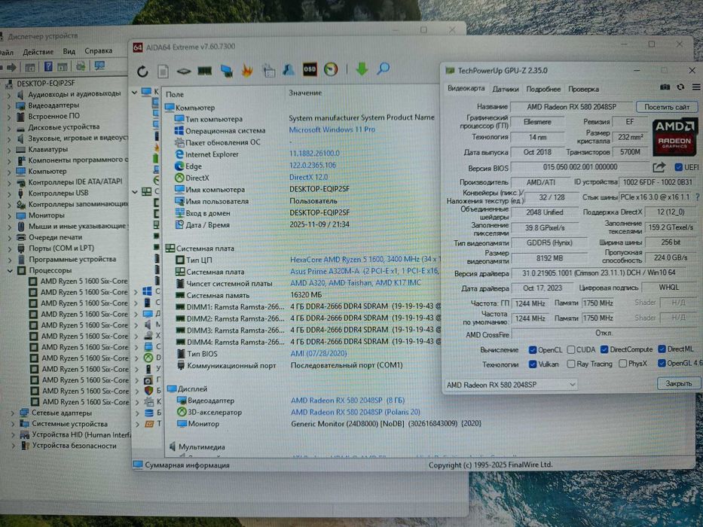Viewport: 703px width, 527px height.
Task: Click the Device Manager blue help icon
Action: (48, 67)
